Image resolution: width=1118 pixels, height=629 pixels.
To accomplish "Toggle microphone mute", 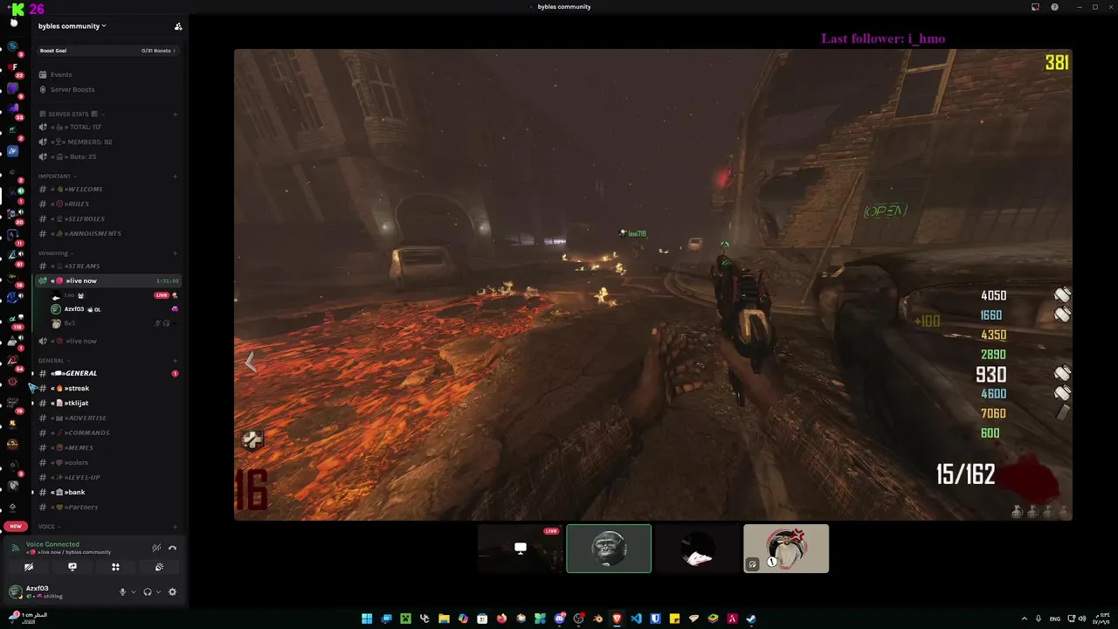I will click(122, 591).
